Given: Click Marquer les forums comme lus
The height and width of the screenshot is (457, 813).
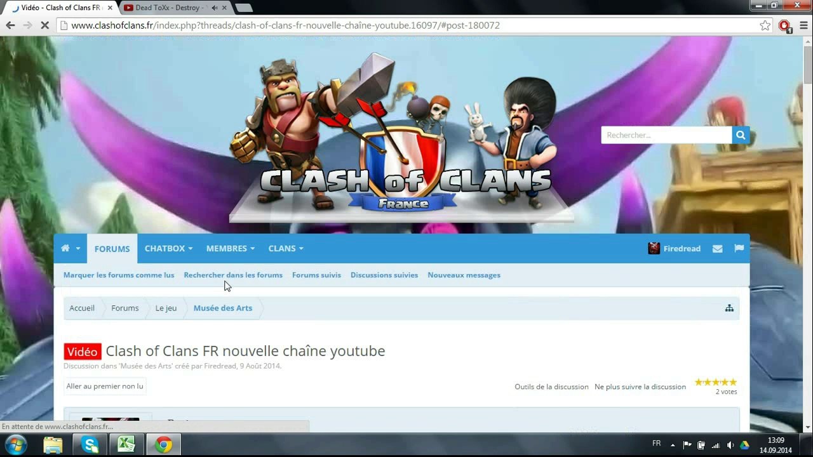Looking at the screenshot, I should (119, 275).
